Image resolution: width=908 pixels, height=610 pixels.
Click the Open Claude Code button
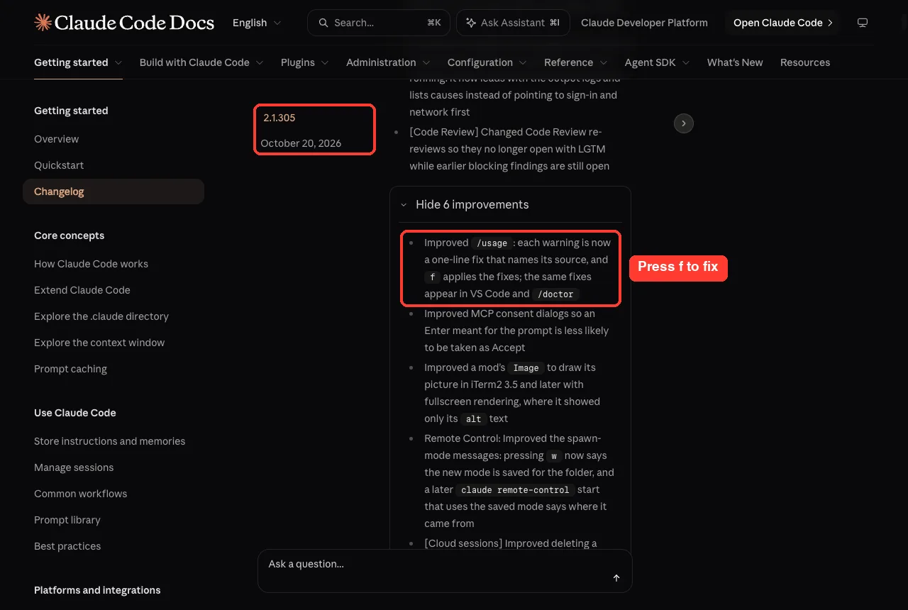(x=783, y=23)
